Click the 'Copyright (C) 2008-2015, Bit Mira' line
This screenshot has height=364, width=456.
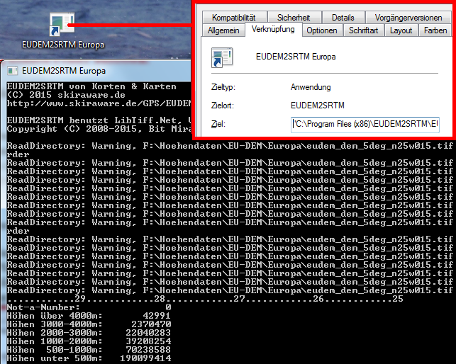pos(99,129)
